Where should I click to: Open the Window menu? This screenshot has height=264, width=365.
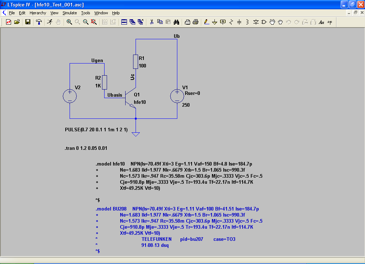(x=101, y=13)
